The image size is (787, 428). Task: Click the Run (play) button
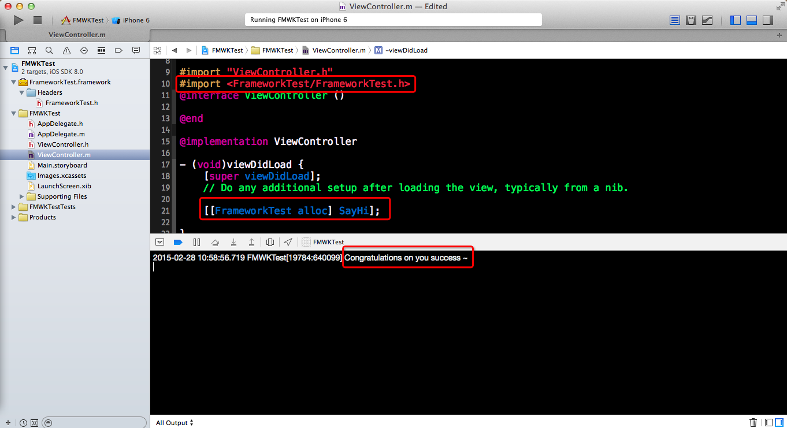(18, 20)
